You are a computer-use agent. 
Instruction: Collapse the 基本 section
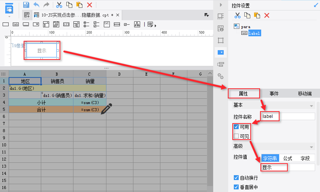coord(311,106)
